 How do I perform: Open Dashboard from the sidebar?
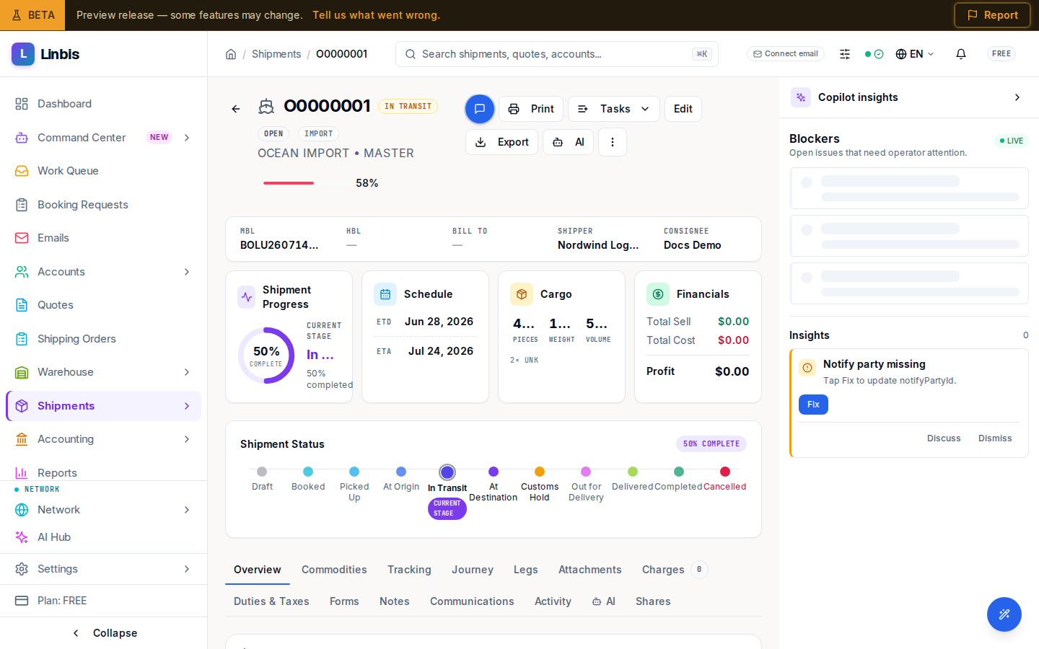(x=104, y=104)
